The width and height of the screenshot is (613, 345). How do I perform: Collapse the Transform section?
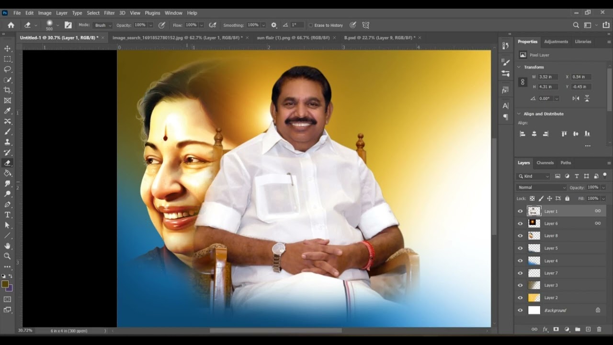[519, 67]
